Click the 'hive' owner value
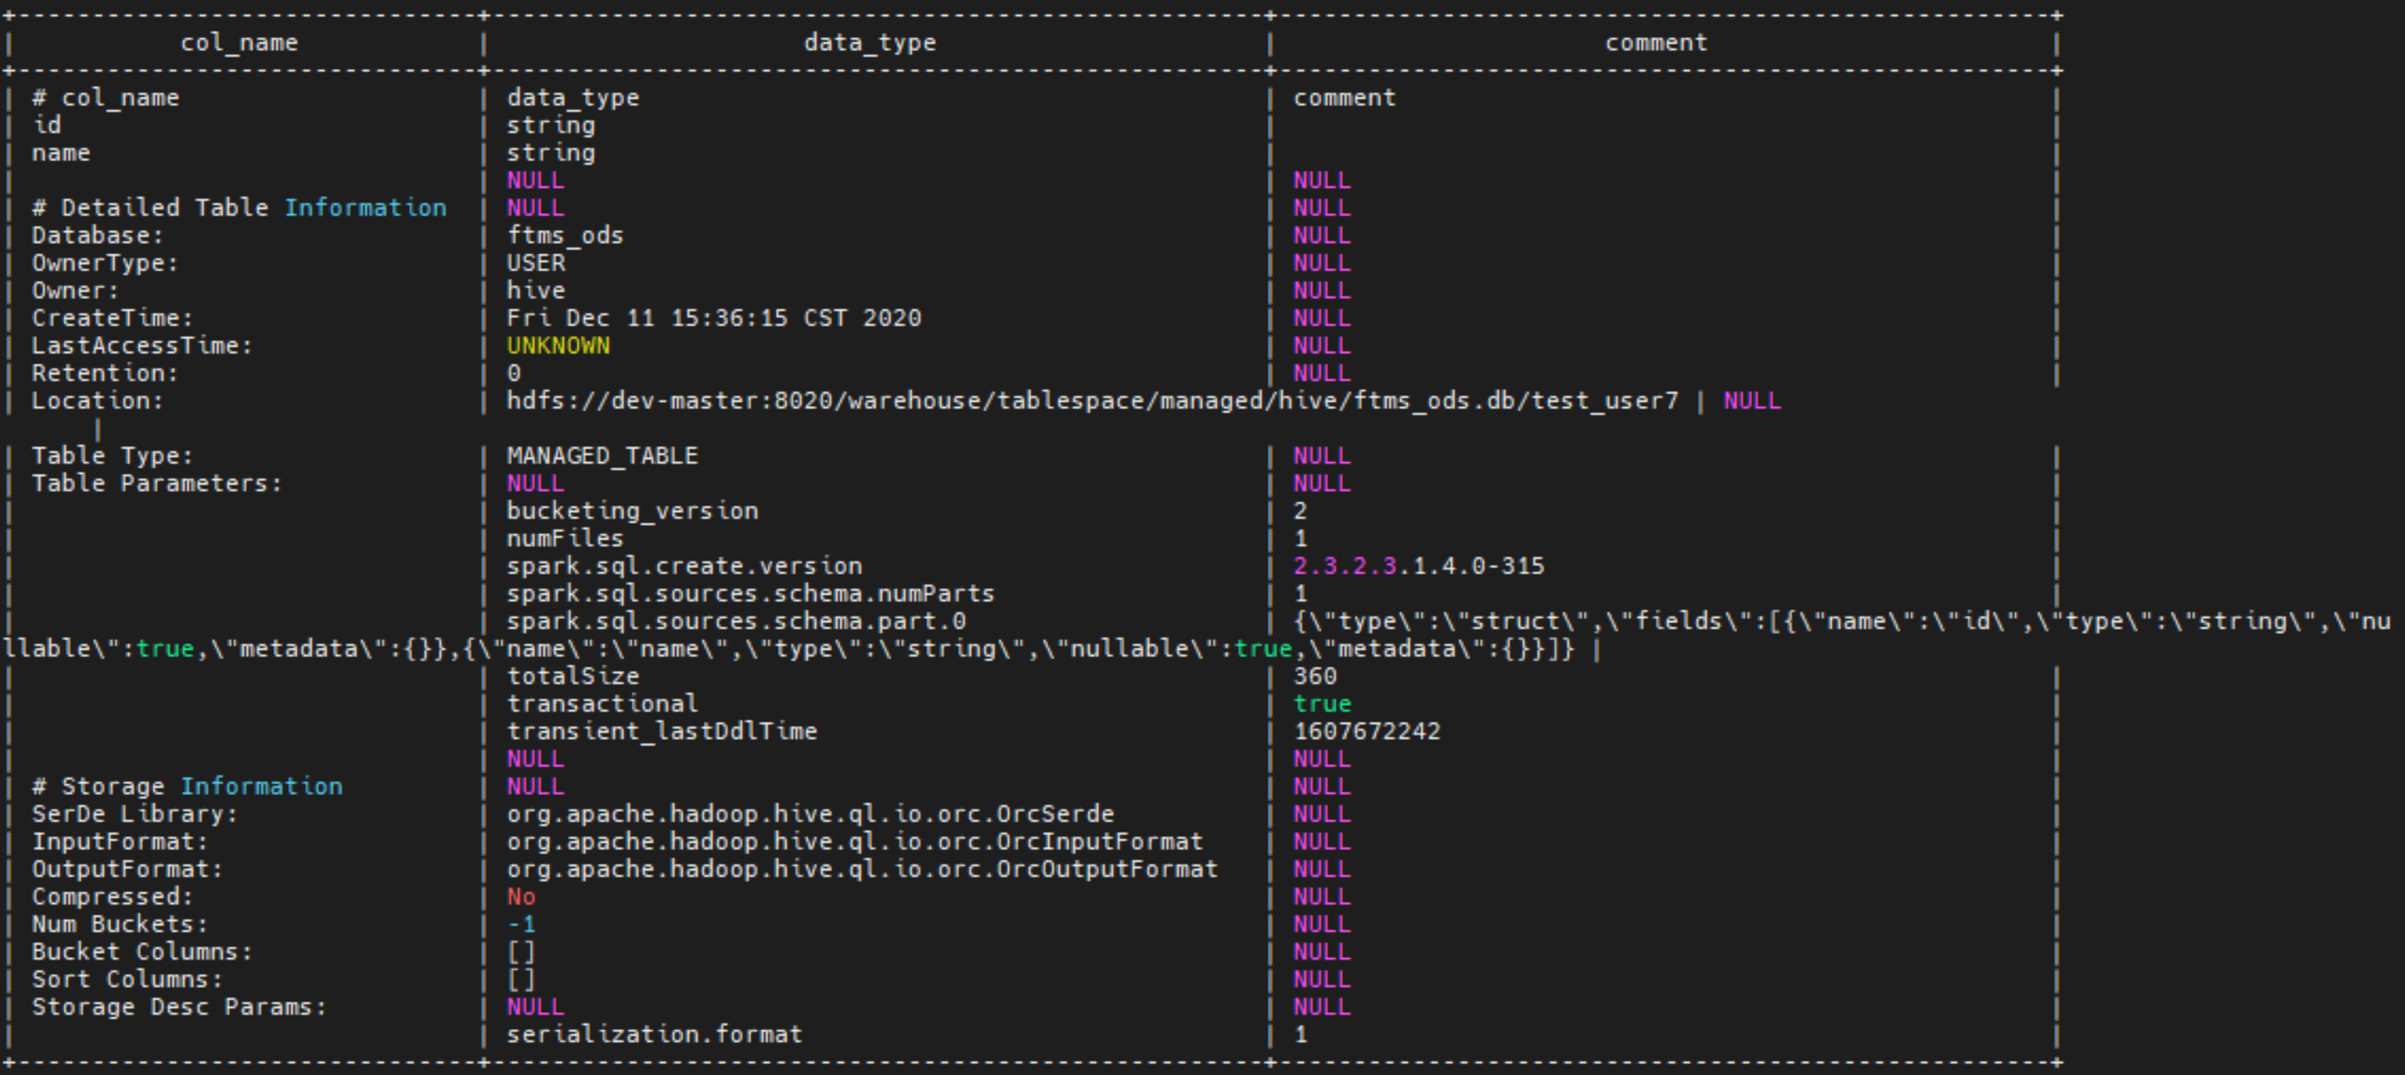The image size is (2405, 1075). coord(536,290)
